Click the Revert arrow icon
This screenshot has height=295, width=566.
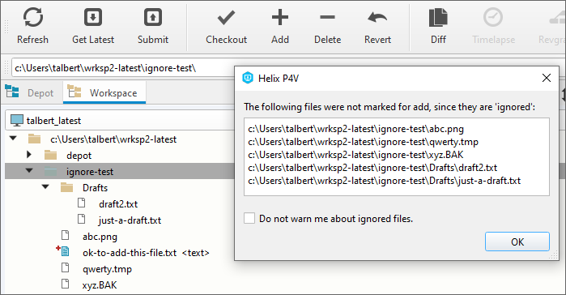(x=377, y=17)
